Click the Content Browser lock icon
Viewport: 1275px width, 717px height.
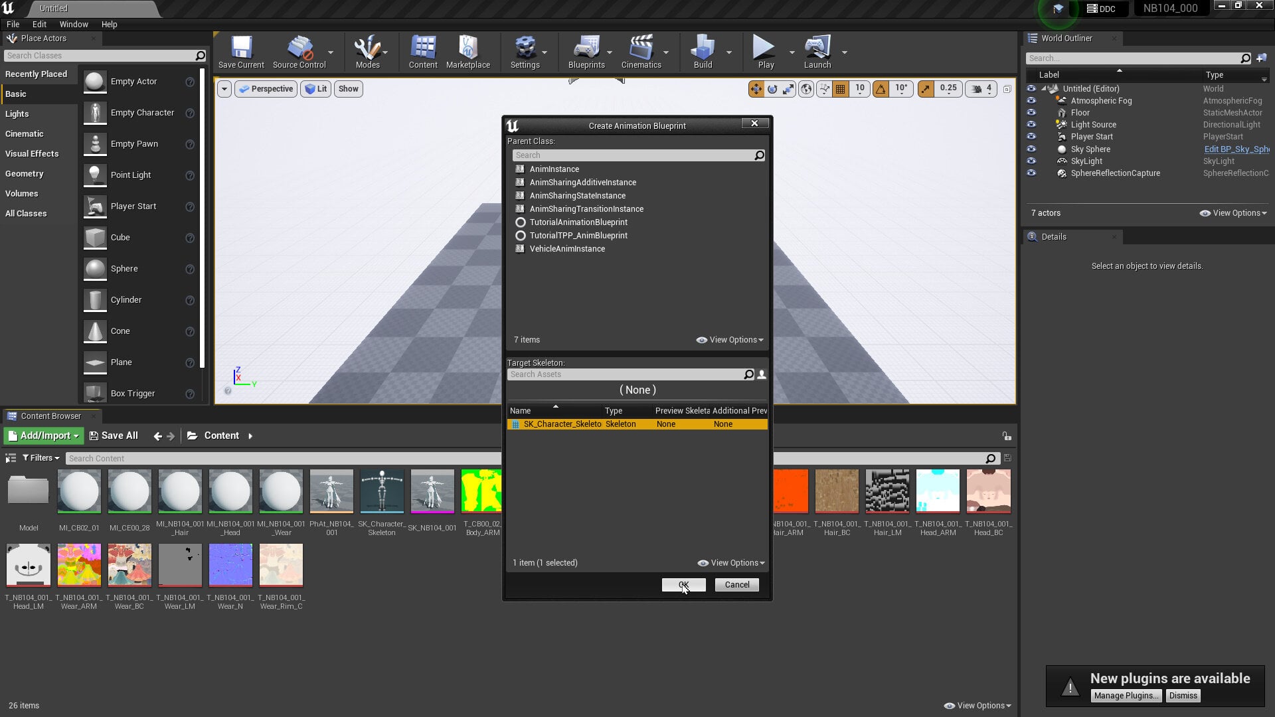pyautogui.click(x=1007, y=436)
